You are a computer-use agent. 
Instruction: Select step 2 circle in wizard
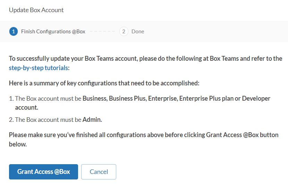(124, 32)
